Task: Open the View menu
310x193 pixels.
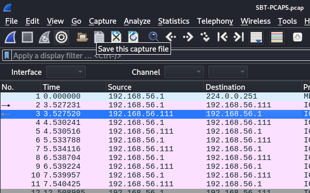Action: click(55, 21)
